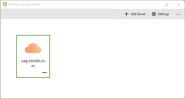Click the green border of the server tile

pos(17,56)
